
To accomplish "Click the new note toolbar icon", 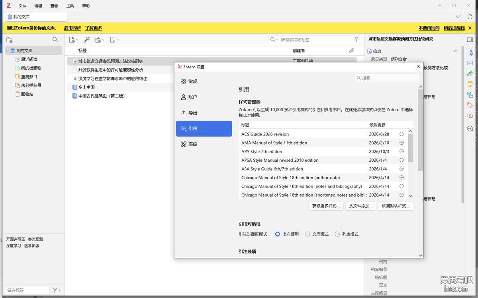I will [113, 40].
